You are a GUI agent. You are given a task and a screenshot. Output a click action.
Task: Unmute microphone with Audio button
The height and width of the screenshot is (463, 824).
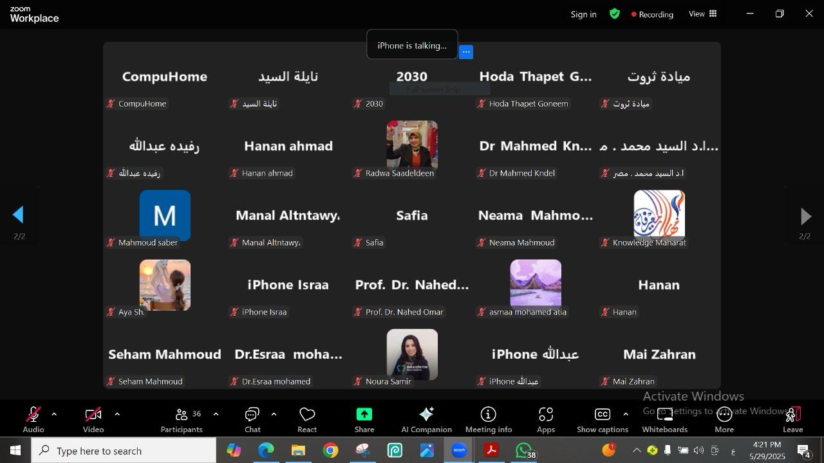(x=33, y=419)
